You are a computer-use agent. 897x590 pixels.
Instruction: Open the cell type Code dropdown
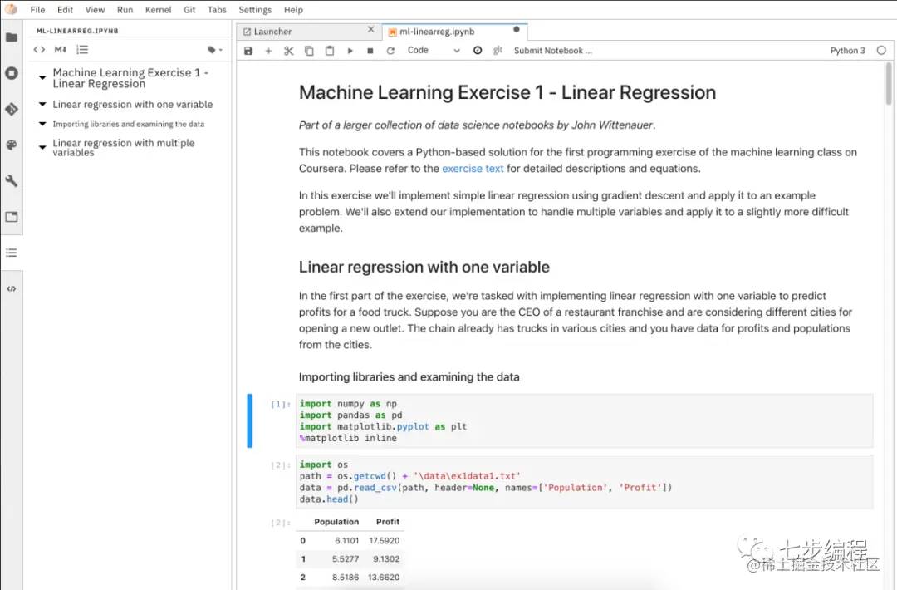click(x=434, y=51)
